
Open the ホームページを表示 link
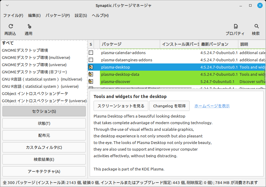(x=212, y=106)
